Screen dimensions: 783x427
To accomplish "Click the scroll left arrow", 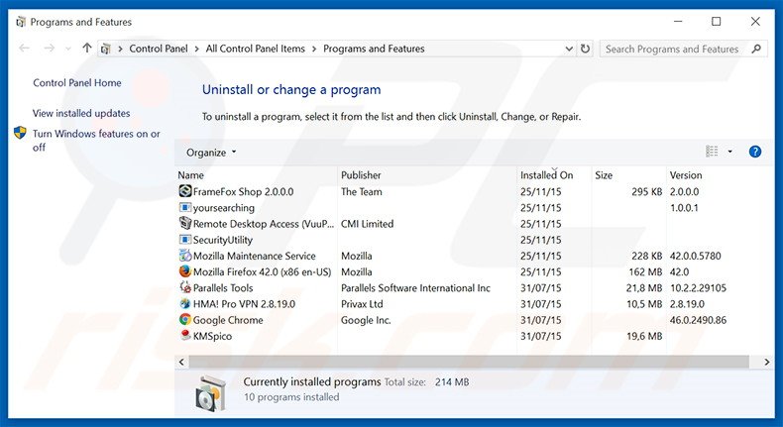I will click(181, 362).
